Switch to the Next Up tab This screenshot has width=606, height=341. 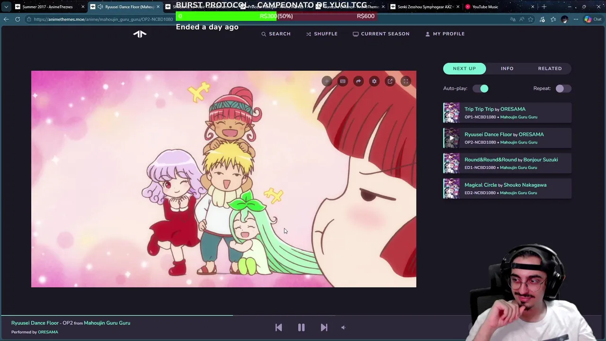(464, 68)
